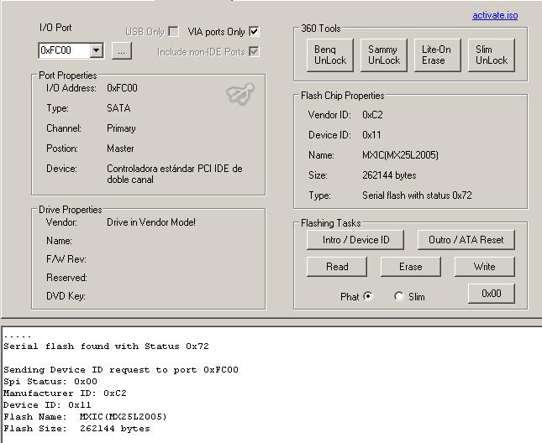Image resolution: width=542 pixels, height=443 pixels.
Task: Click the 'Controladora estándar PCI IDE' device text
Action: pyautogui.click(x=175, y=174)
